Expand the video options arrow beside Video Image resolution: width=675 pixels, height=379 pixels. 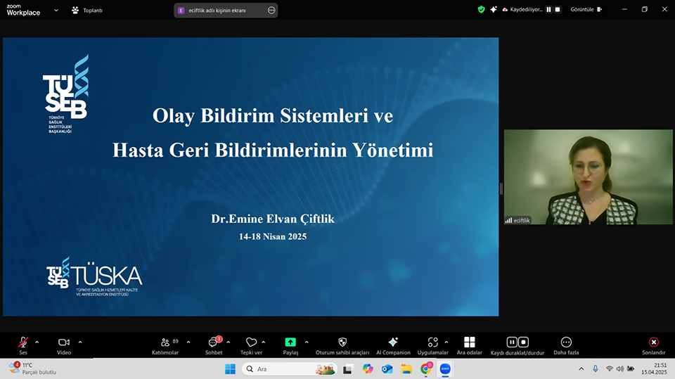click(x=80, y=342)
